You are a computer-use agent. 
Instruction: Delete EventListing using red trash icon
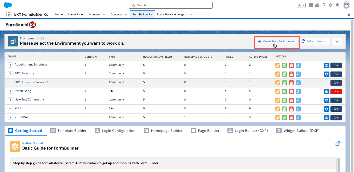pyautogui.click(x=291, y=92)
